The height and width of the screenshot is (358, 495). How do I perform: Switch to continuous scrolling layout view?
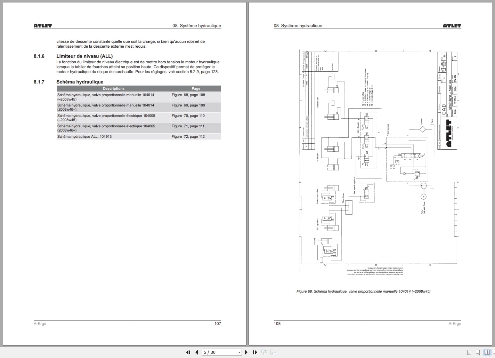478,352
